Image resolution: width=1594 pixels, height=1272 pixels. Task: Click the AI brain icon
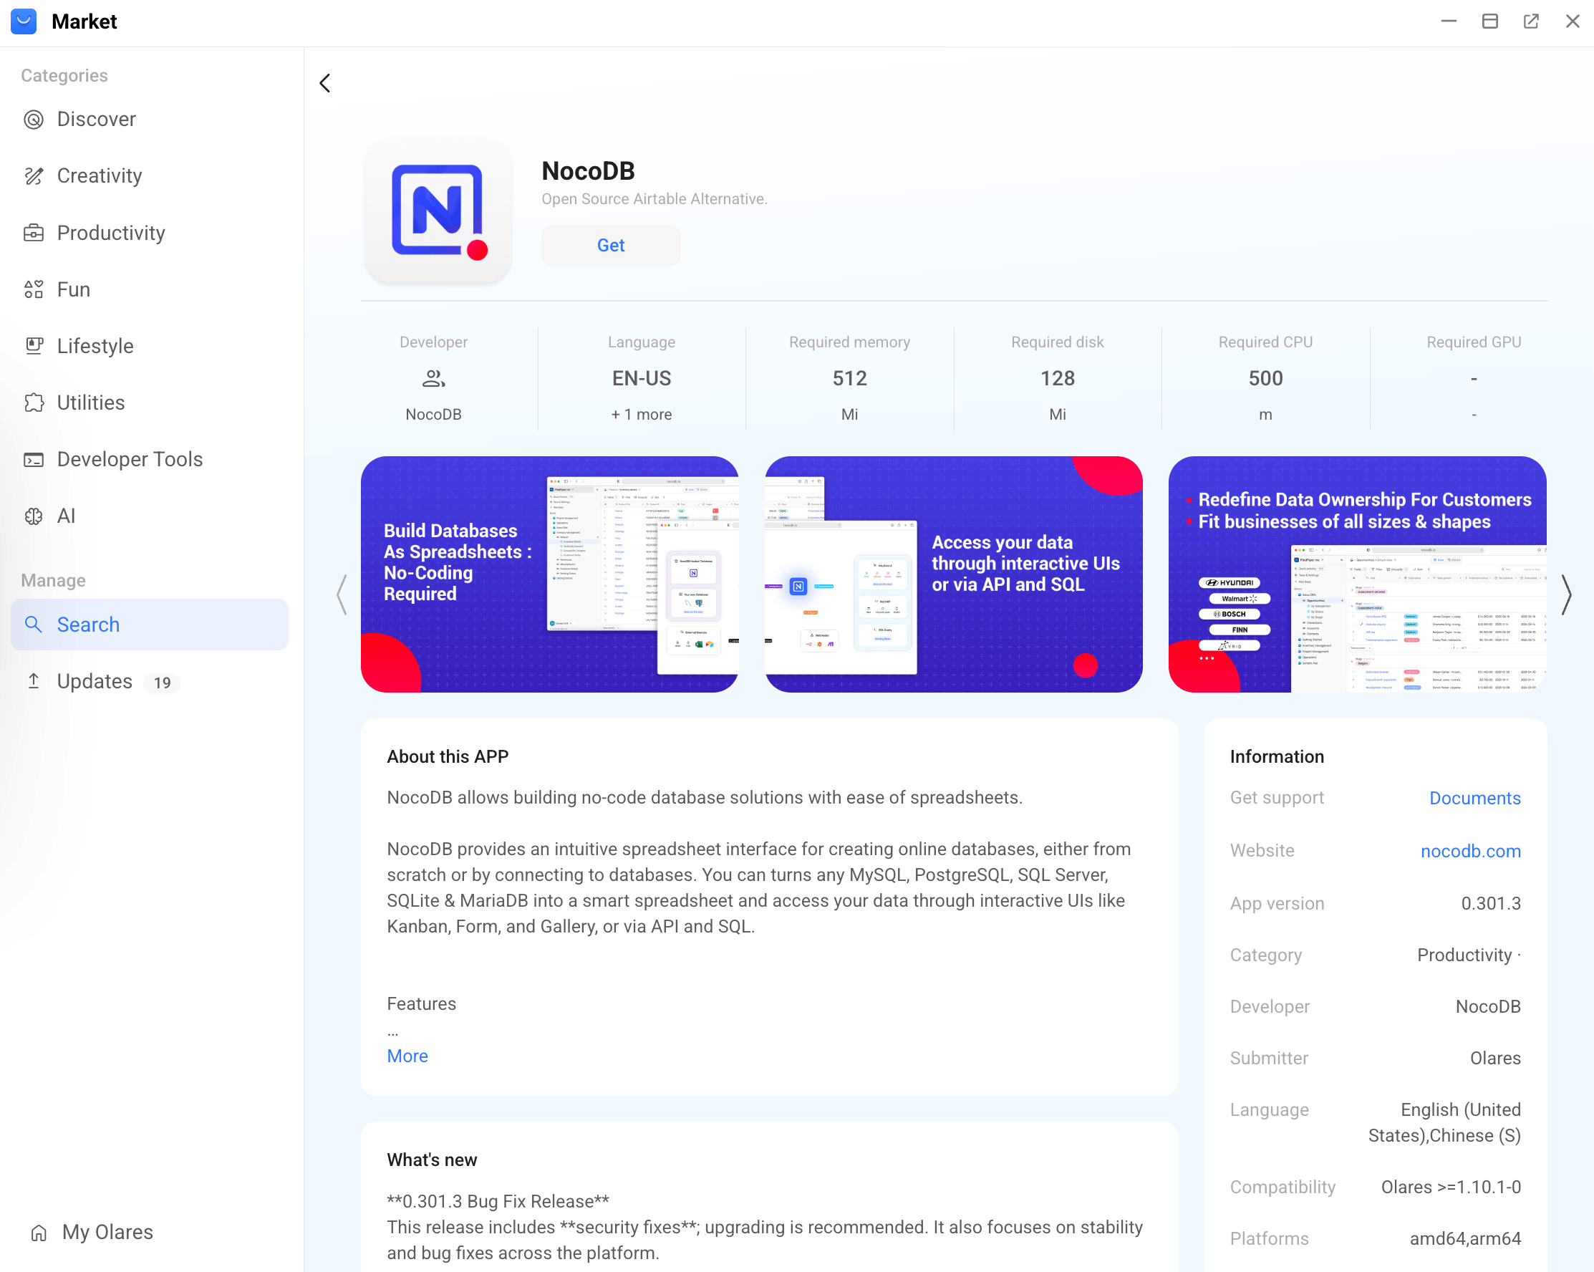click(x=34, y=516)
